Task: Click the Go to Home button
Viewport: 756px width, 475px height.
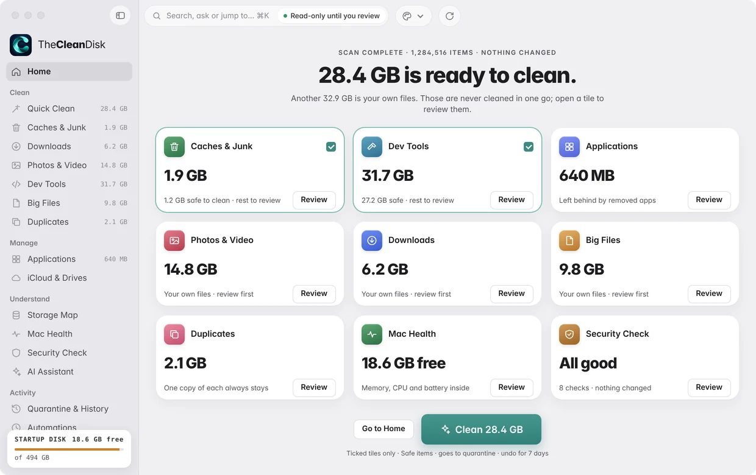Action: click(x=383, y=429)
